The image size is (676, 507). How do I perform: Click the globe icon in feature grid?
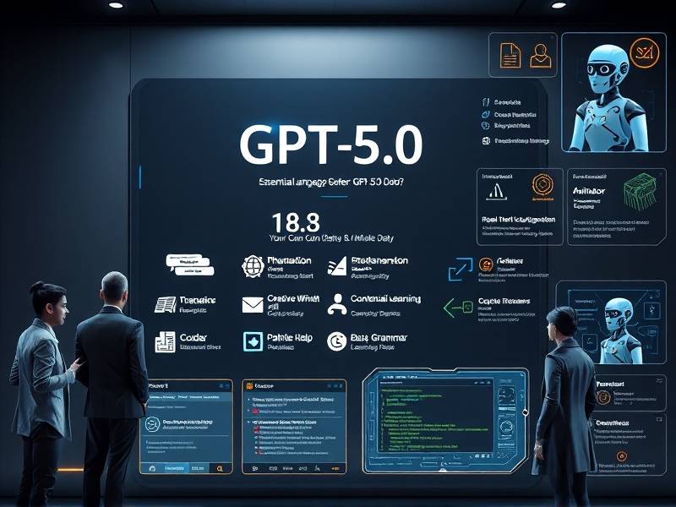point(253,266)
